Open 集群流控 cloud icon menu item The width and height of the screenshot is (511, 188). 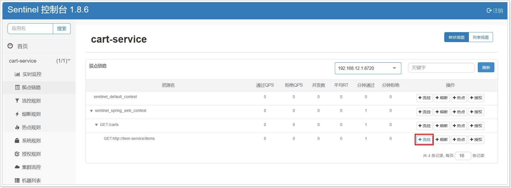coord(17,167)
